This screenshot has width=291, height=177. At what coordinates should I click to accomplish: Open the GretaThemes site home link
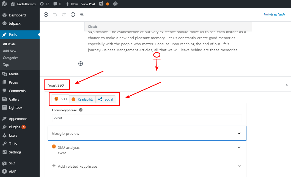click(23, 4)
